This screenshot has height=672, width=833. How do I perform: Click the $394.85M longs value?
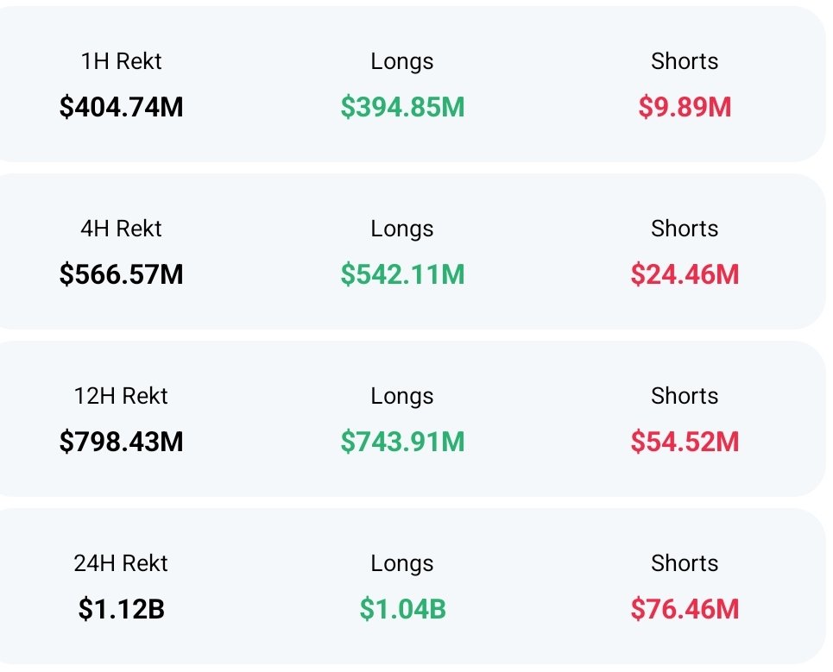click(402, 107)
